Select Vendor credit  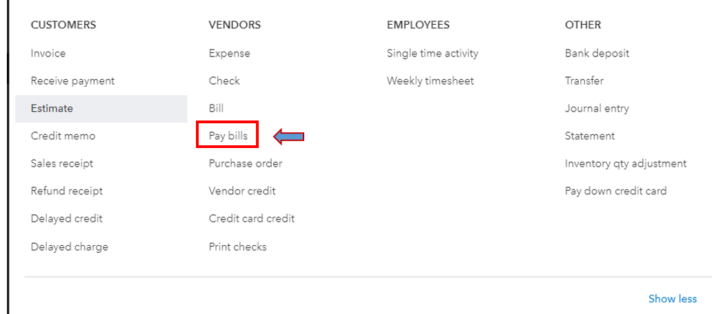click(242, 191)
